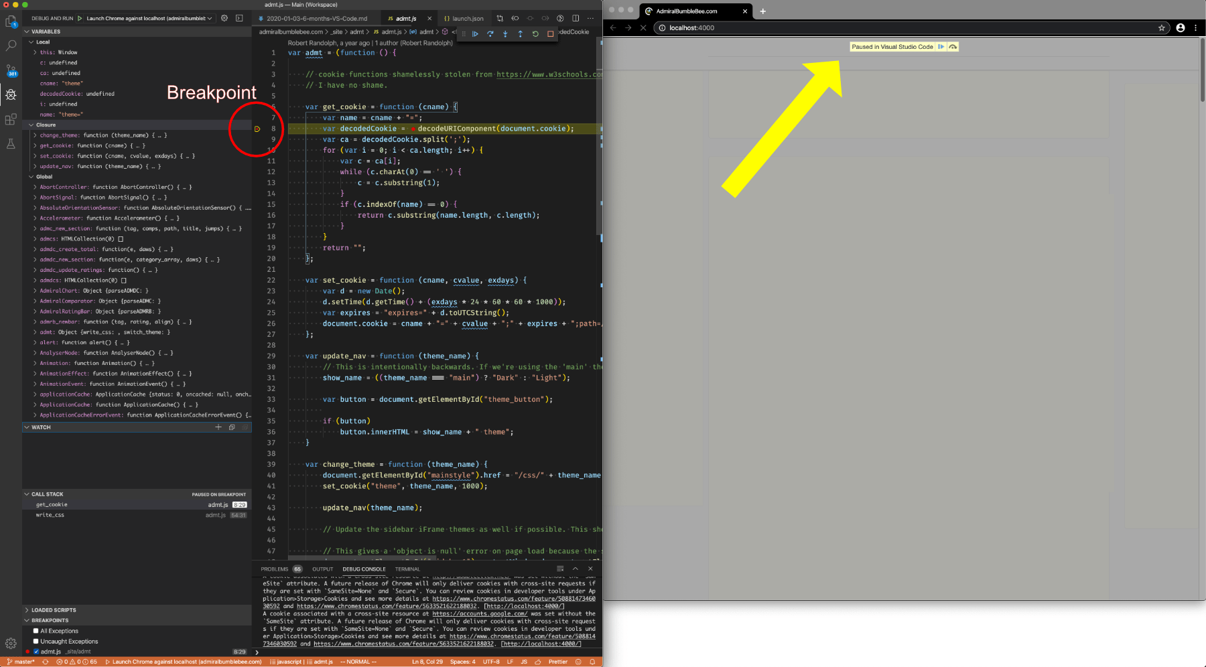Expand the this: Window variable
The width and height of the screenshot is (1206, 667).
coord(36,52)
